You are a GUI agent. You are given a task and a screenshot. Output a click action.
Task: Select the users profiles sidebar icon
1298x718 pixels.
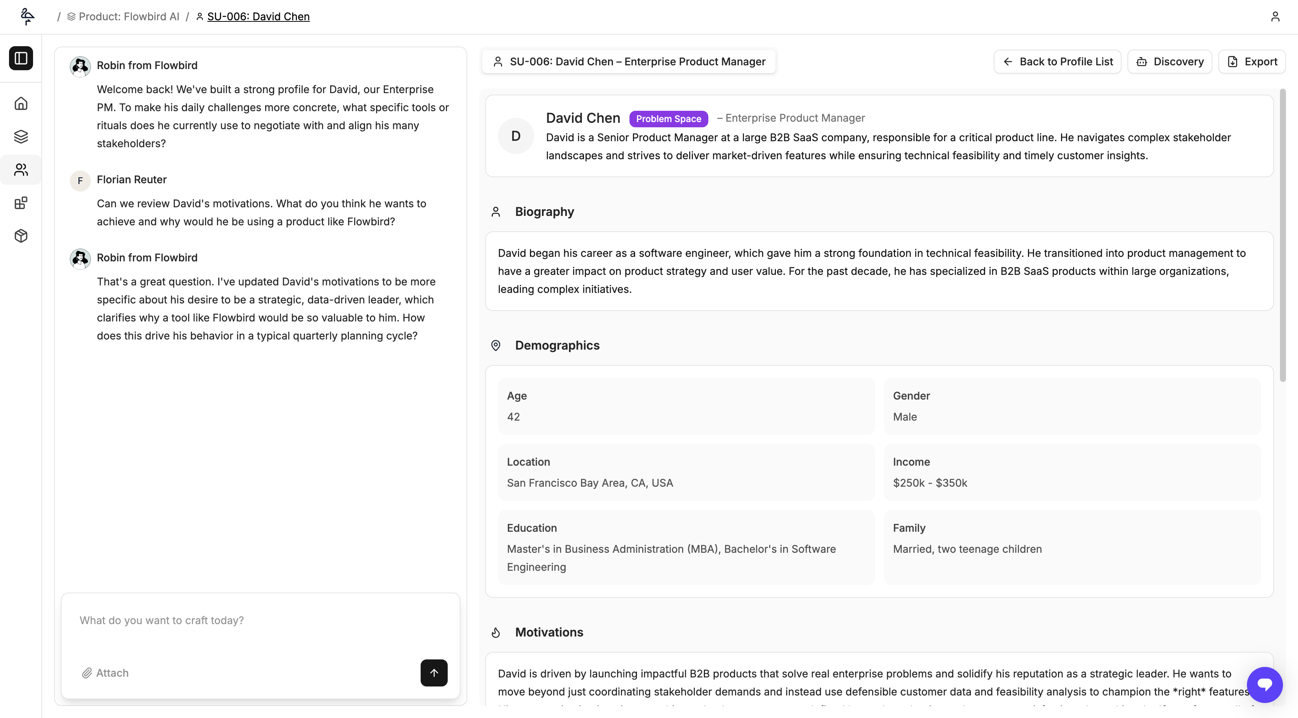[21, 170]
